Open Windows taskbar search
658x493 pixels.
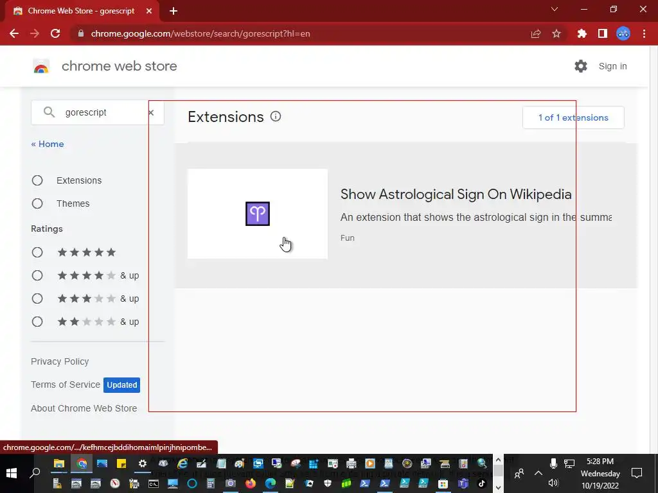pyautogui.click(x=35, y=473)
